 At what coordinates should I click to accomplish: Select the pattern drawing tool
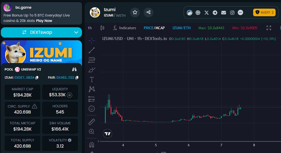(x=92, y=89)
